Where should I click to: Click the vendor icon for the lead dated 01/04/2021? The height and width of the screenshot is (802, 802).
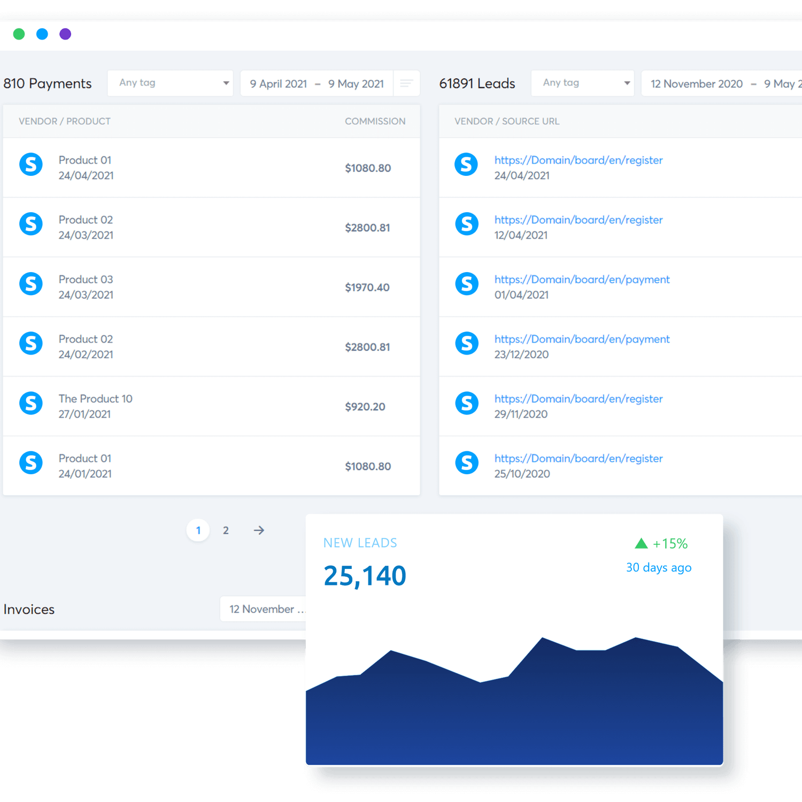point(466,283)
